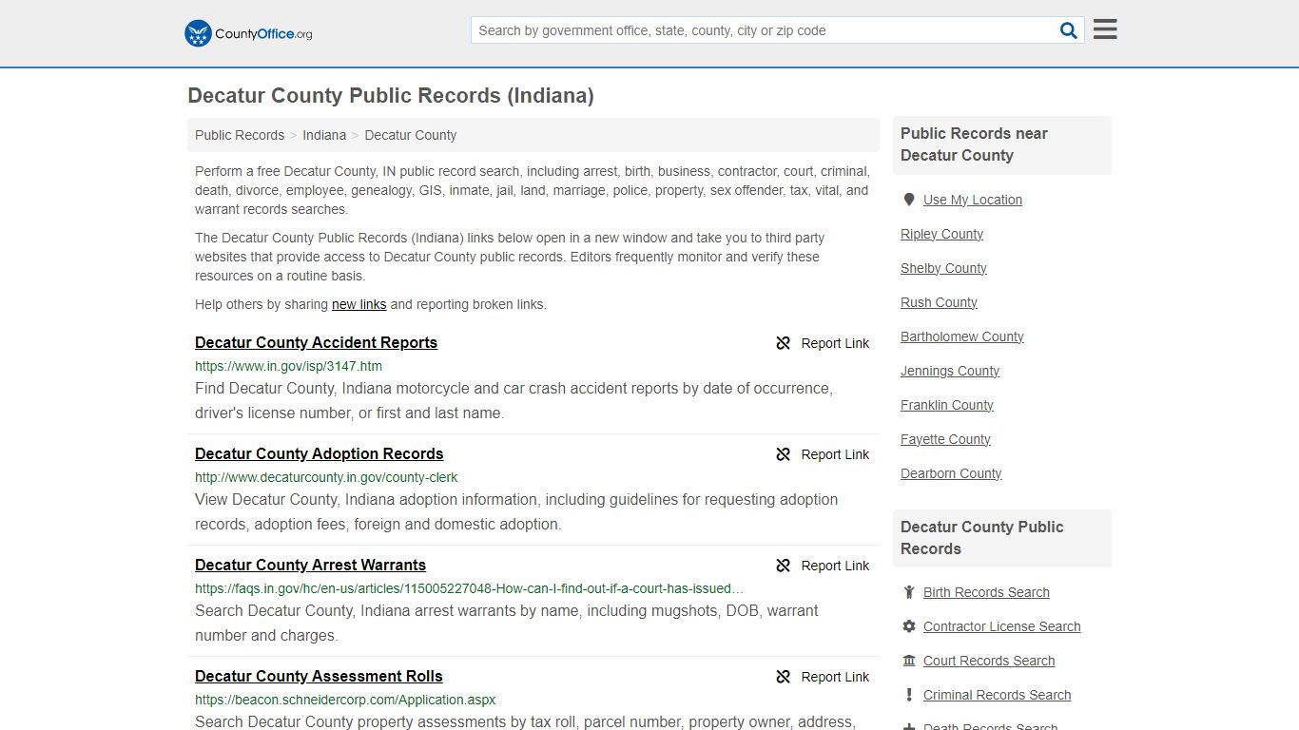The image size is (1299, 730).
Task: Open Fayette County records
Action: [945, 439]
